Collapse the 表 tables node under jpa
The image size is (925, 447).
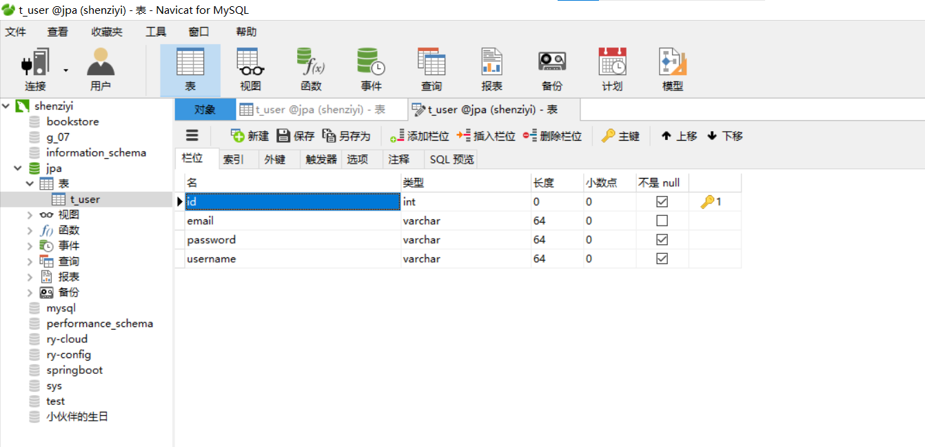pyautogui.click(x=30, y=183)
